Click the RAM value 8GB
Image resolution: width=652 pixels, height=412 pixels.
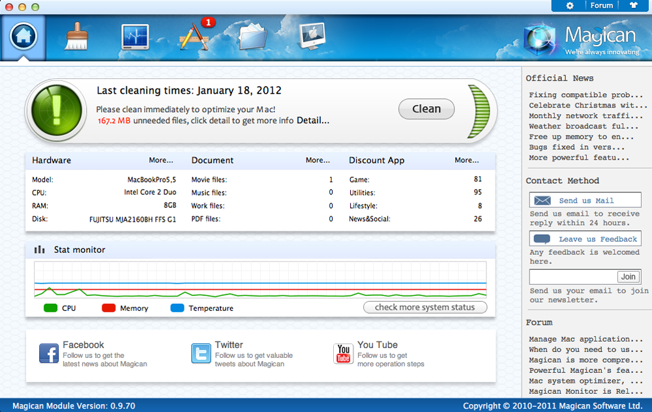(170, 205)
